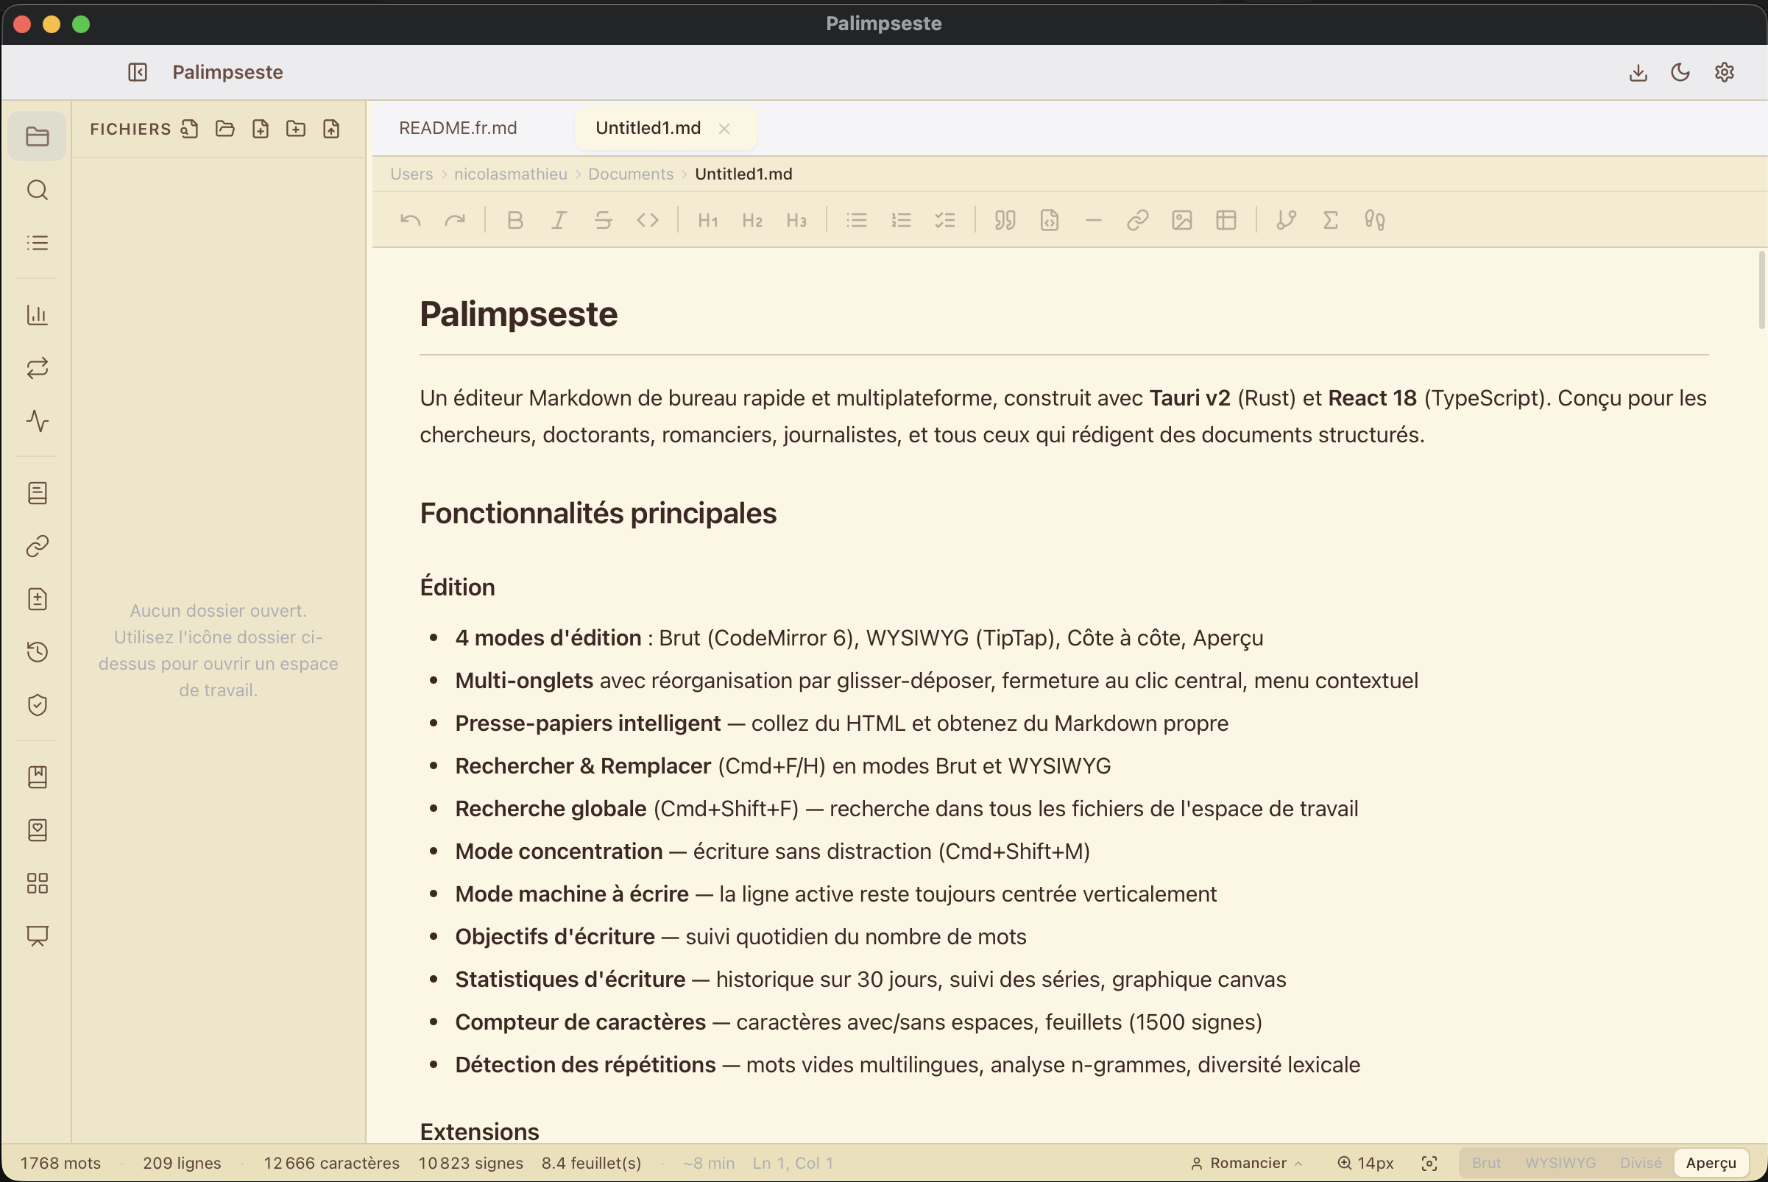Create a new file with file-plus icon
Image resolution: width=1768 pixels, height=1182 pixels.
[260, 129]
